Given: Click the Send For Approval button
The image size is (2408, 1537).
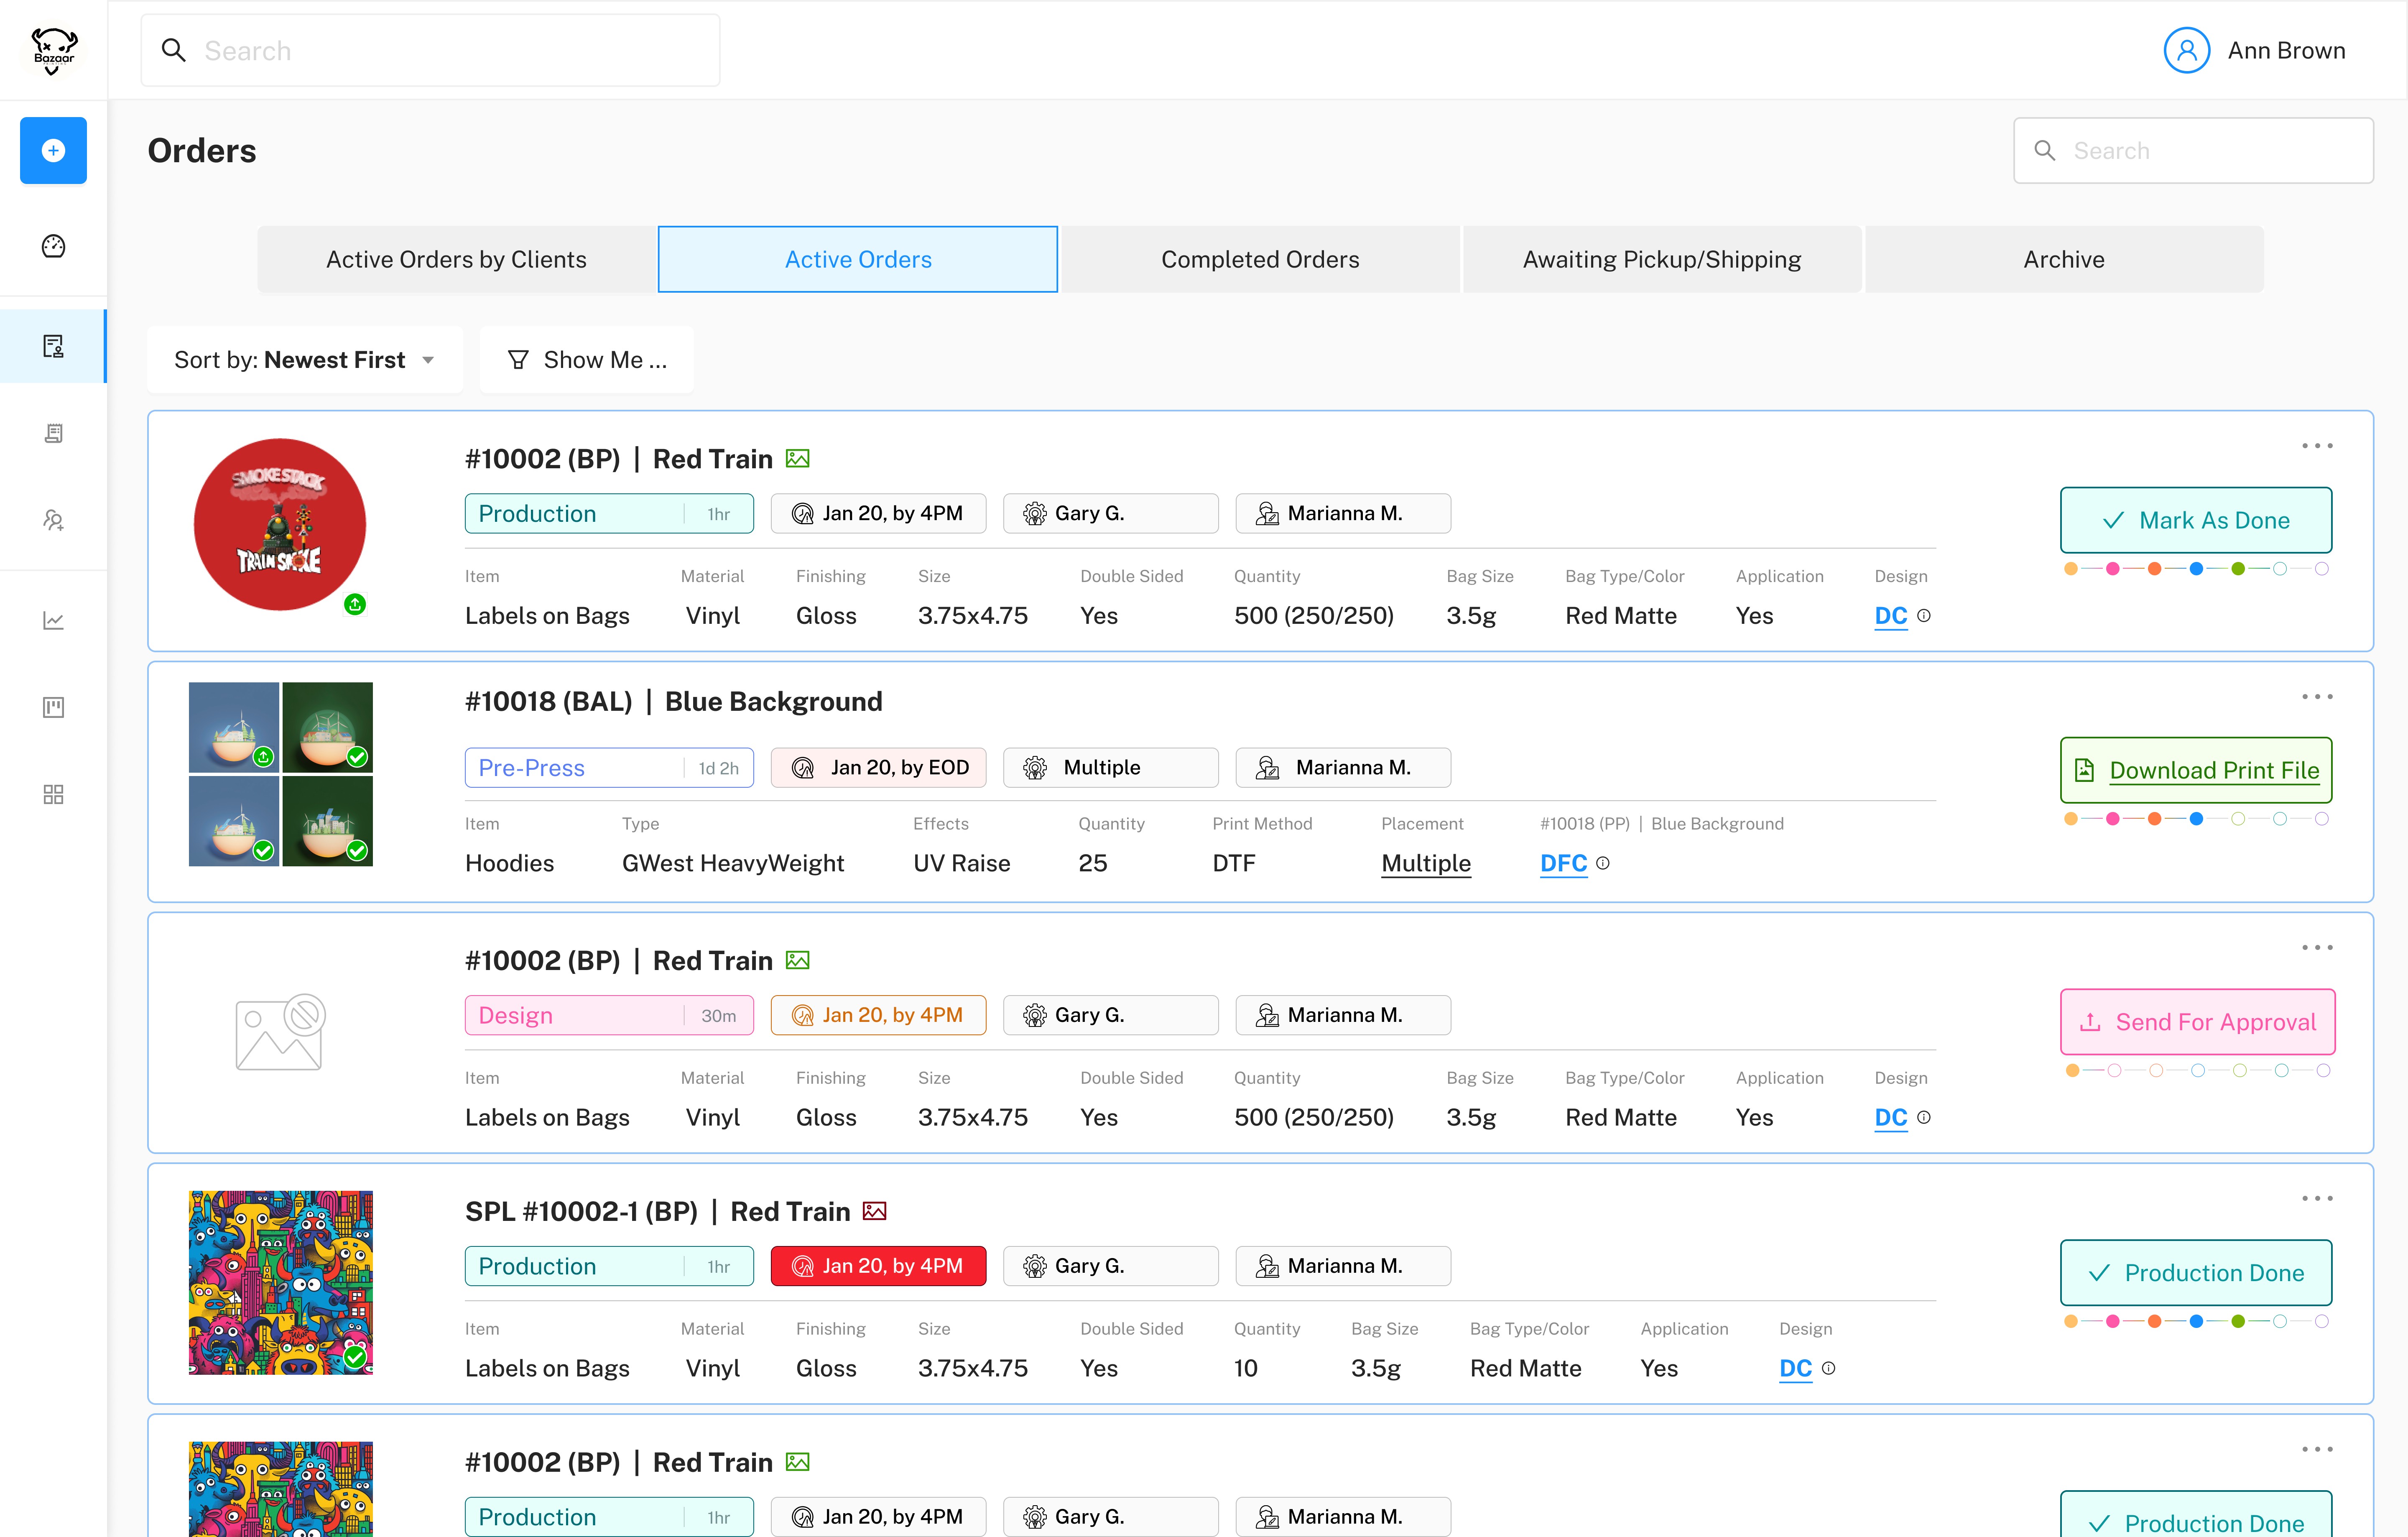Looking at the screenshot, I should pos(2198,1022).
